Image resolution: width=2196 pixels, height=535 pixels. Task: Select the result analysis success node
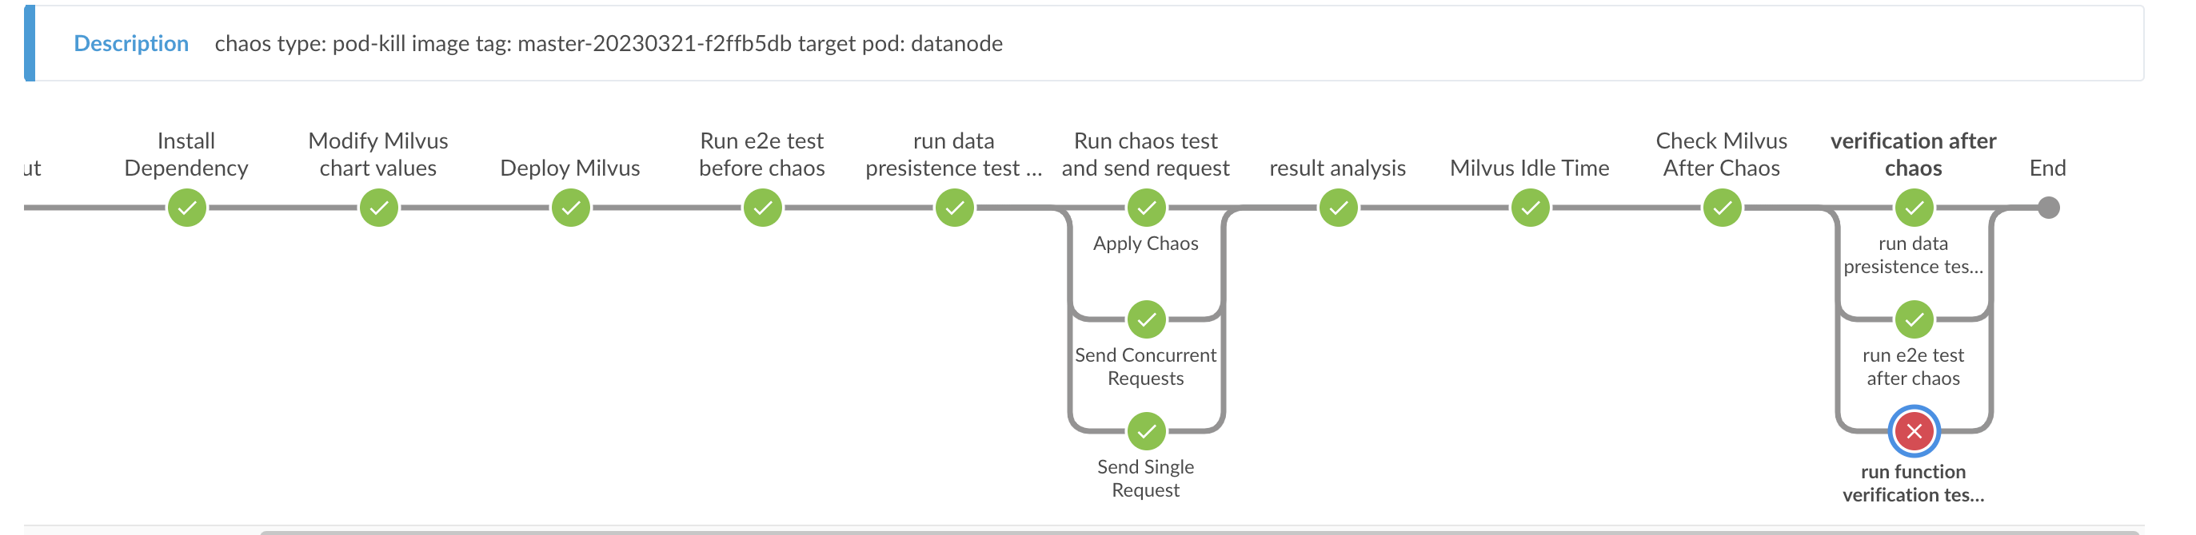tap(1339, 207)
